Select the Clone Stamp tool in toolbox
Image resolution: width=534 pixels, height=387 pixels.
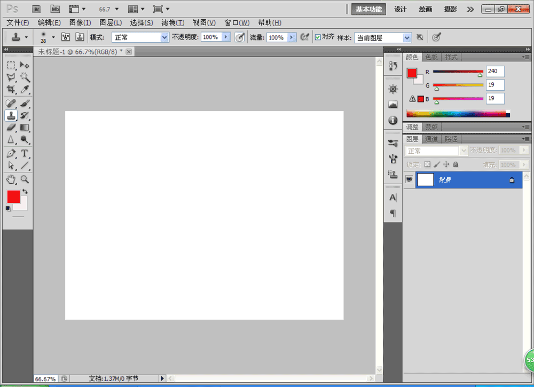(x=11, y=115)
